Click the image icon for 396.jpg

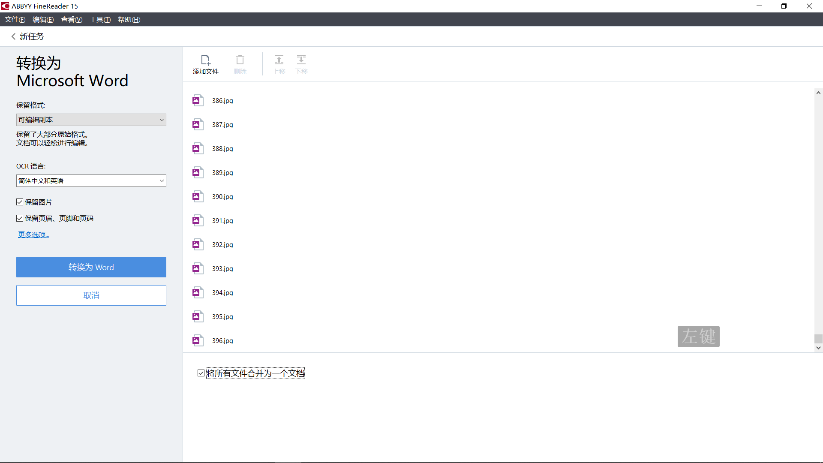pos(198,340)
